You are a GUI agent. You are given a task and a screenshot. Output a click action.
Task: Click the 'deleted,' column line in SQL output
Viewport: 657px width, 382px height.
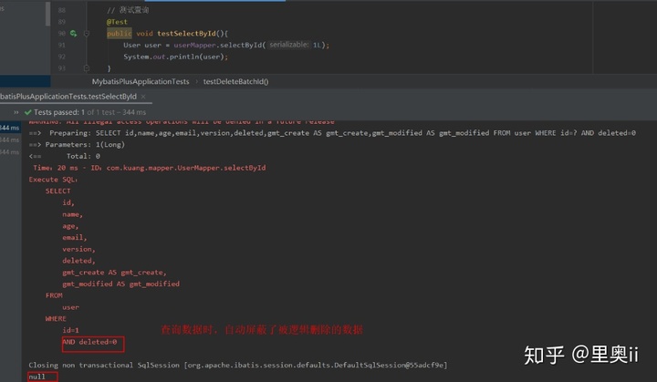point(78,261)
